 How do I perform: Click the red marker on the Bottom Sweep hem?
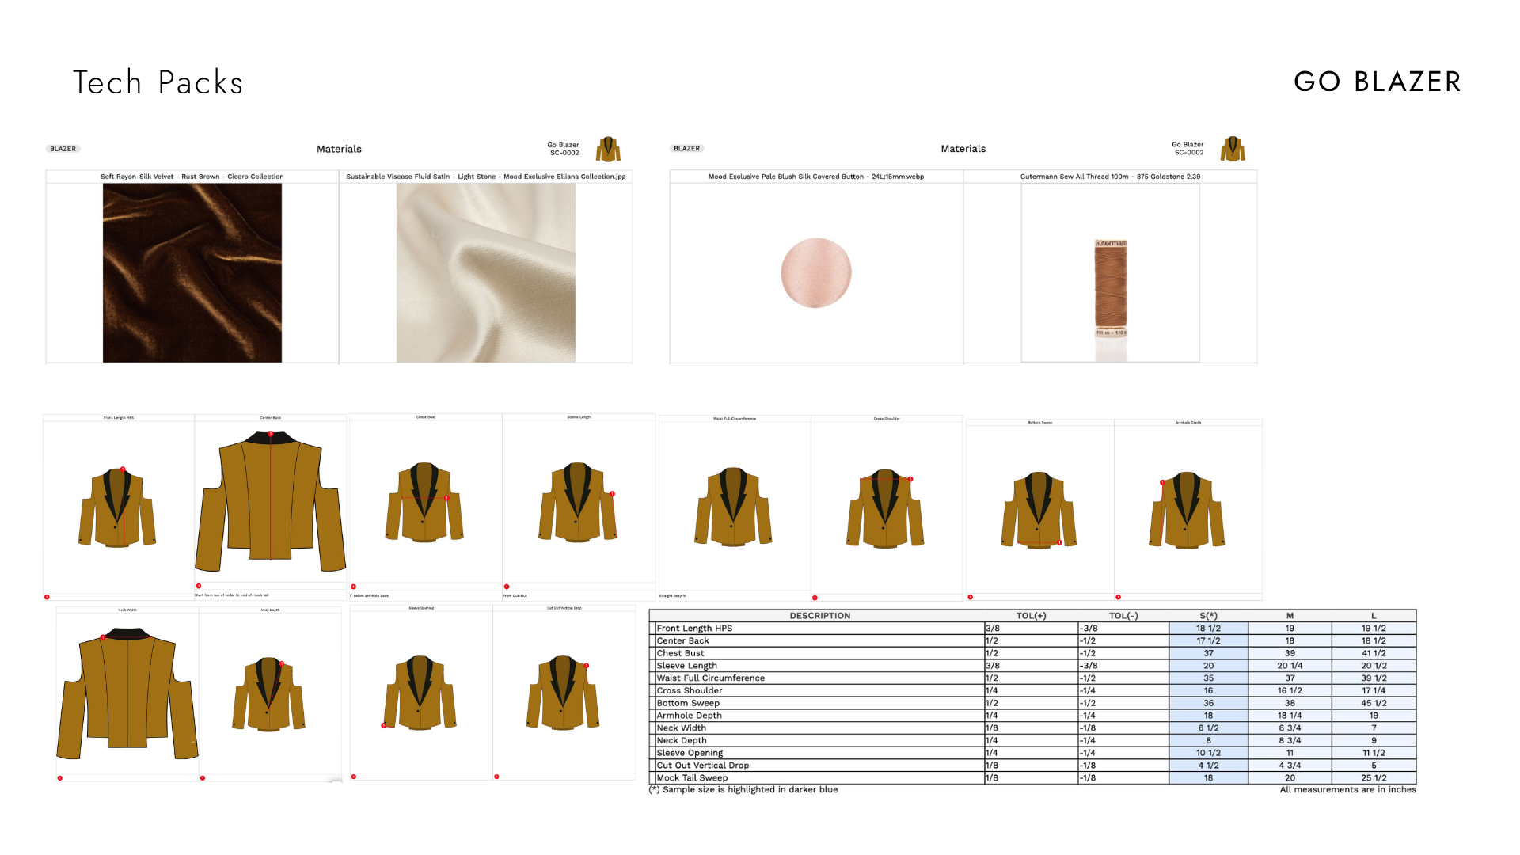coord(1059,543)
